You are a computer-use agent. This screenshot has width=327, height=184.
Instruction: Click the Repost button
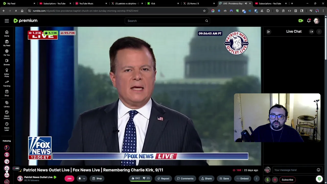pos(163,179)
